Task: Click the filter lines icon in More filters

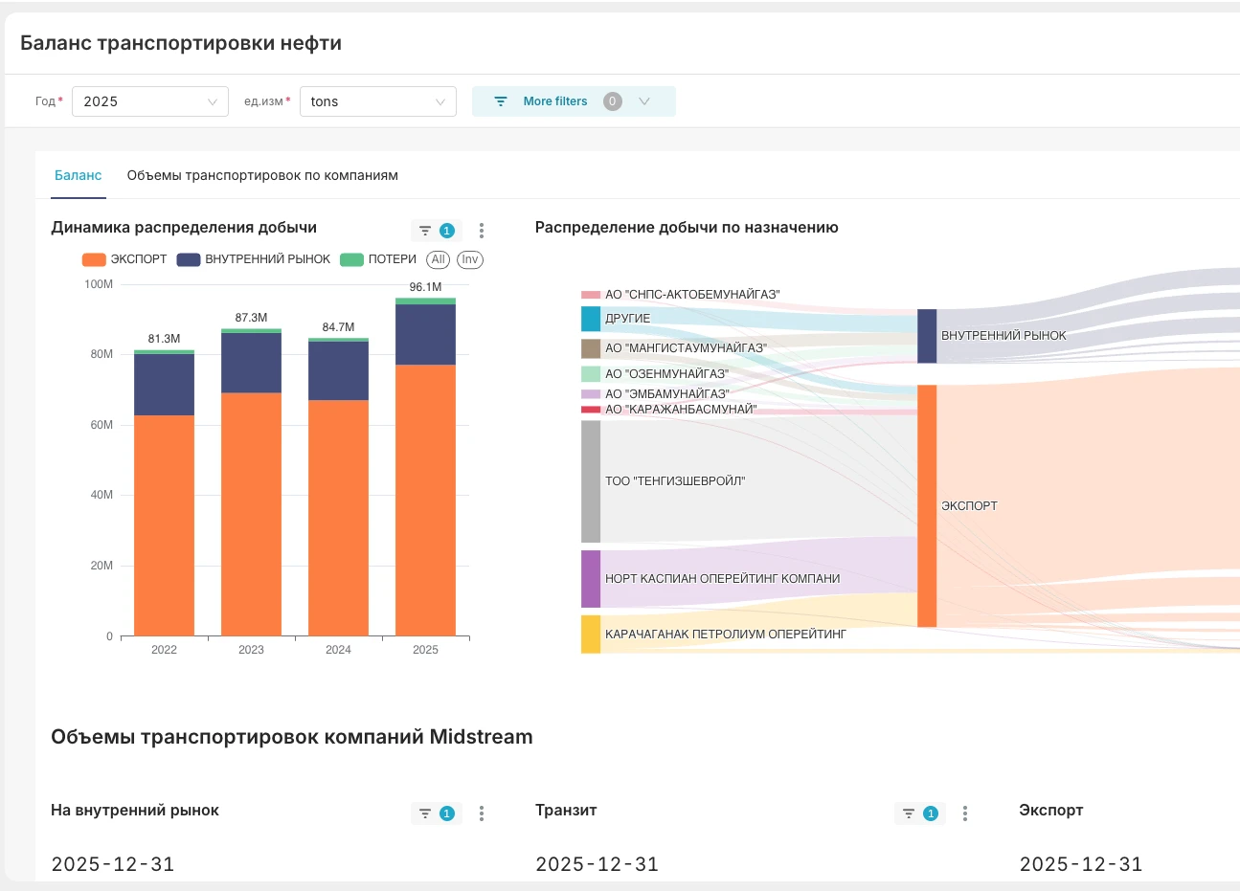Action: pyautogui.click(x=501, y=101)
